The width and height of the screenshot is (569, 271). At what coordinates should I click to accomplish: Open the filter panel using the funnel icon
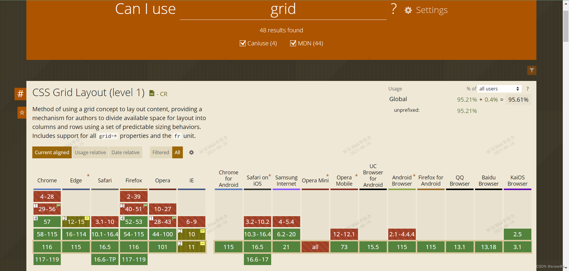click(532, 70)
